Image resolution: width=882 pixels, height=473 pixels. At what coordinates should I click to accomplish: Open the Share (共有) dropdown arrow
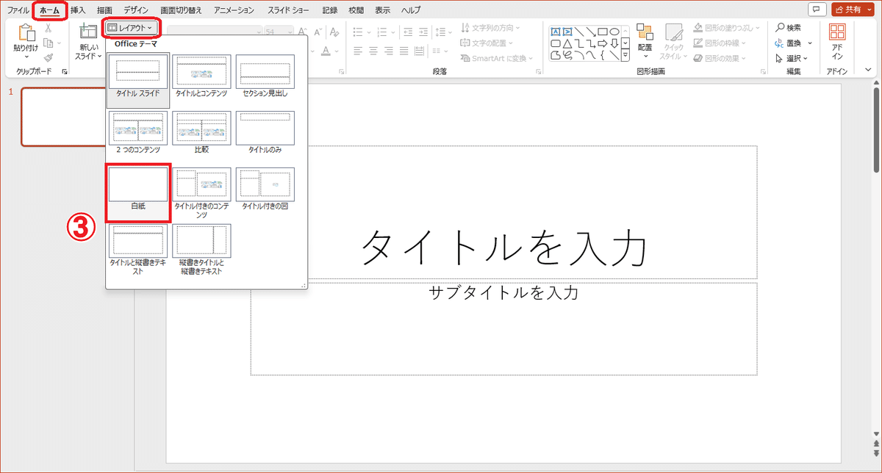[x=870, y=10]
